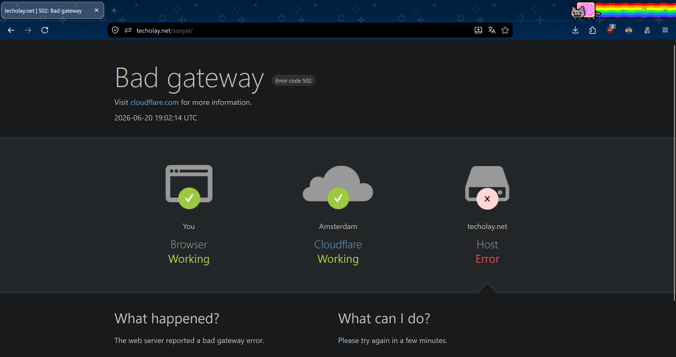
Task: Close the 502 Bad gateway tab
Action: pos(96,10)
